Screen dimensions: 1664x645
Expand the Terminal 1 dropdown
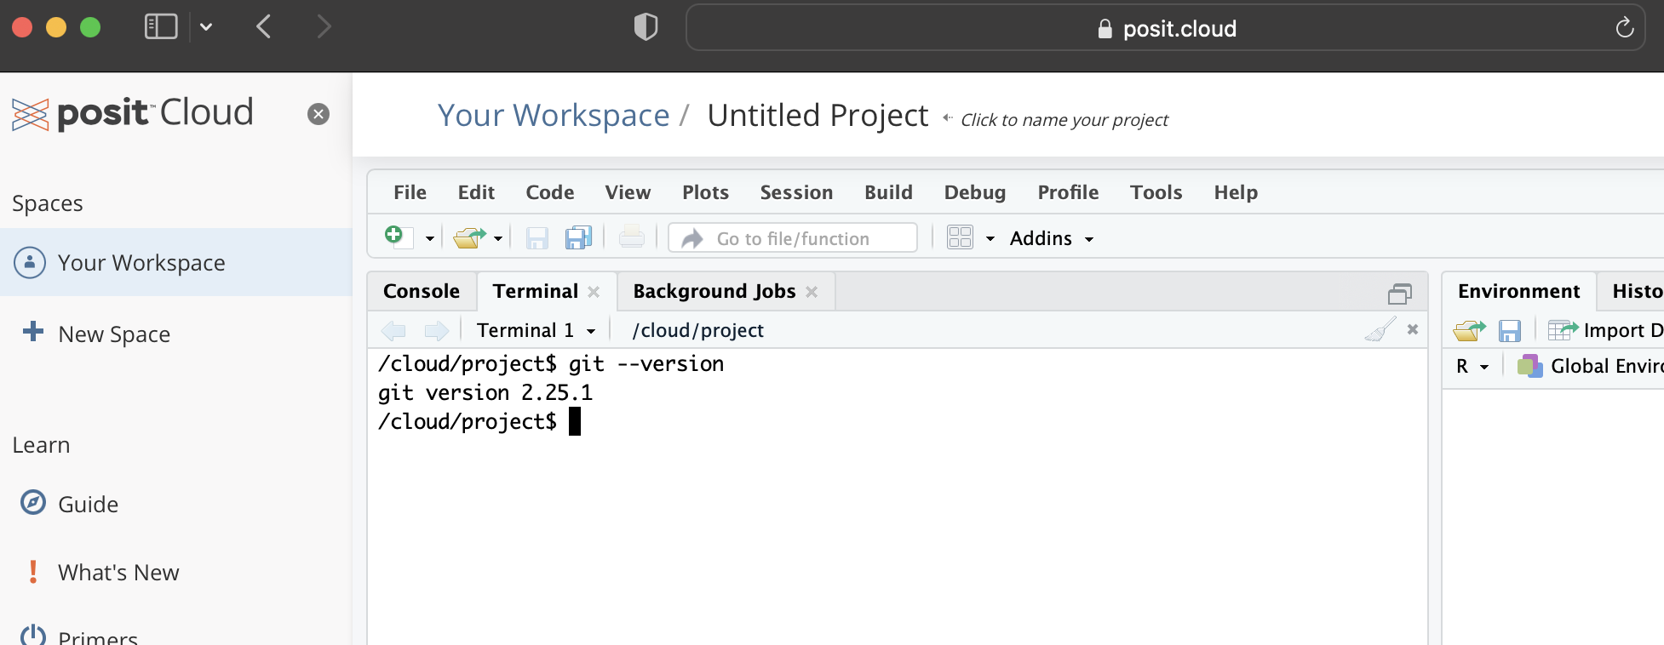tap(591, 331)
